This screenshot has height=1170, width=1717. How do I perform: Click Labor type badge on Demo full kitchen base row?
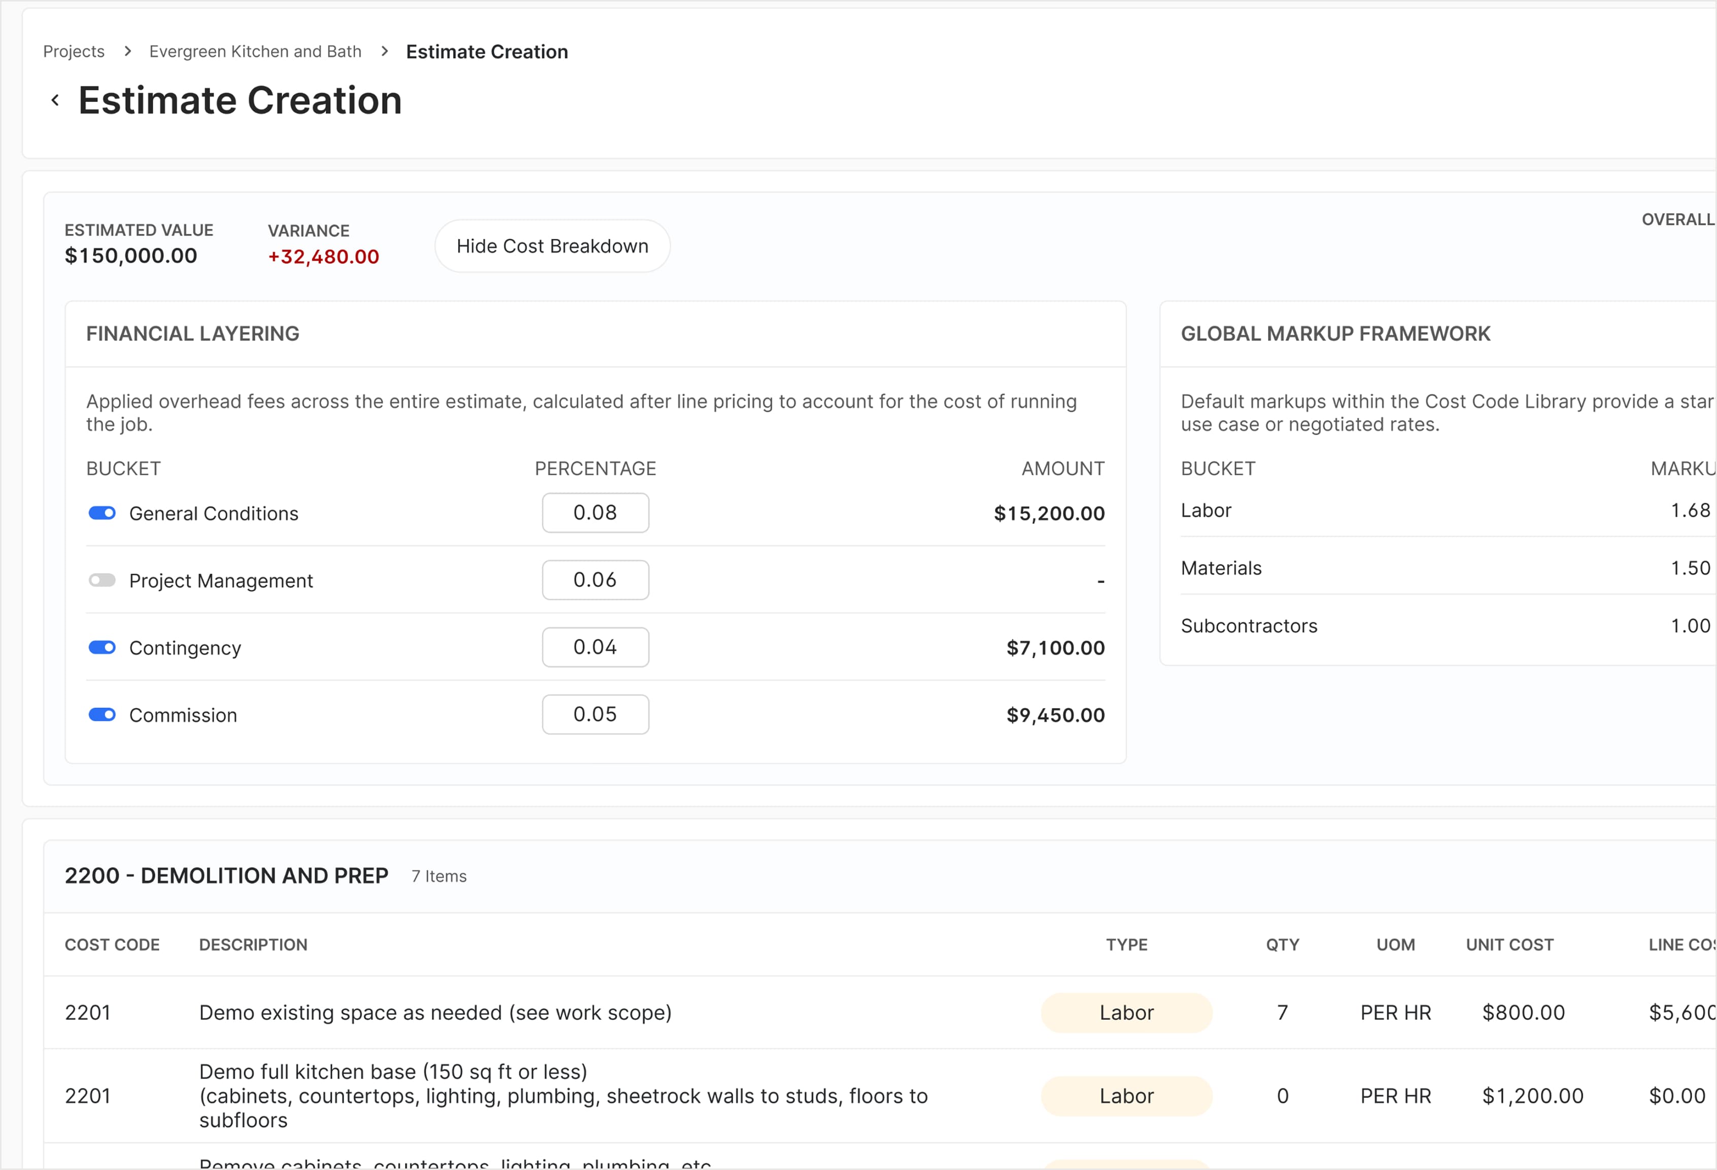coord(1127,1096)
